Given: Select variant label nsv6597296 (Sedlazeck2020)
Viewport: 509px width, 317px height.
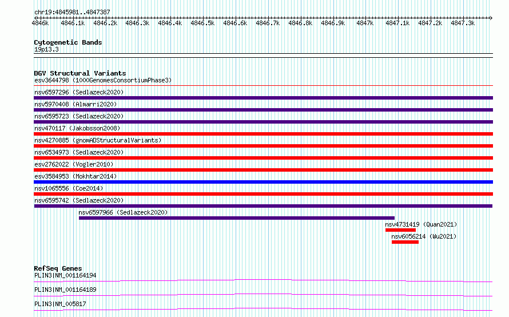Looking at the screenshot, I should tap(79, 92).
